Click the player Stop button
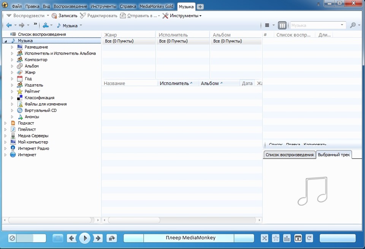365x249 pixels. point(58,238)
